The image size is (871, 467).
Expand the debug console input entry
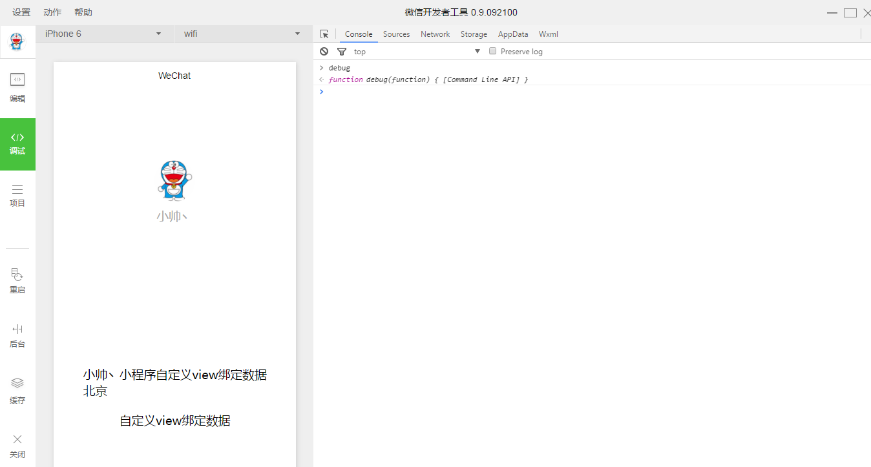point(321,68)
